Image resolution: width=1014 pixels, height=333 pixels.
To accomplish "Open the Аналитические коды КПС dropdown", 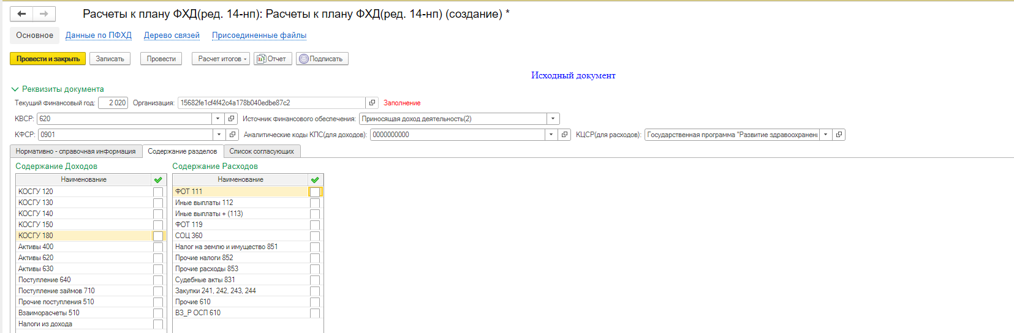I will (x=551, y=135).
